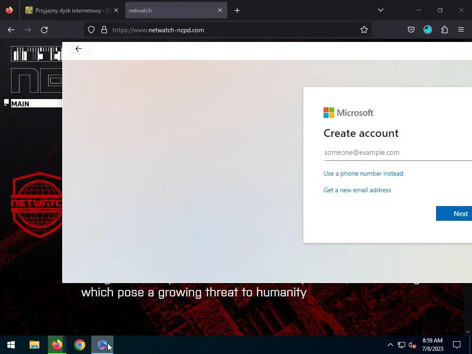This screenshot has height=354, width=472.
Task: Minimize the Firefox window
Action: (419, 10)
